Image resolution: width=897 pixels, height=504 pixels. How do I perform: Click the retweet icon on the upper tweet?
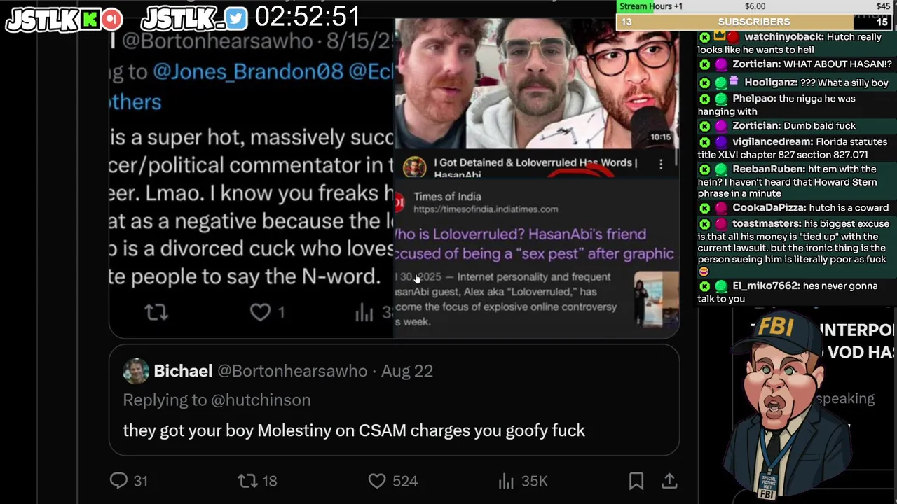pyautogui.click(x=156, y=312)
